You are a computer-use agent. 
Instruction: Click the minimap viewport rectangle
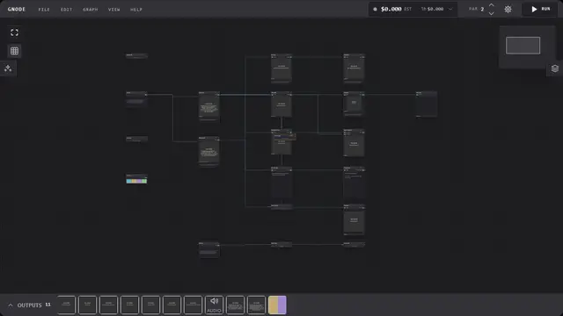click(523, 46)
